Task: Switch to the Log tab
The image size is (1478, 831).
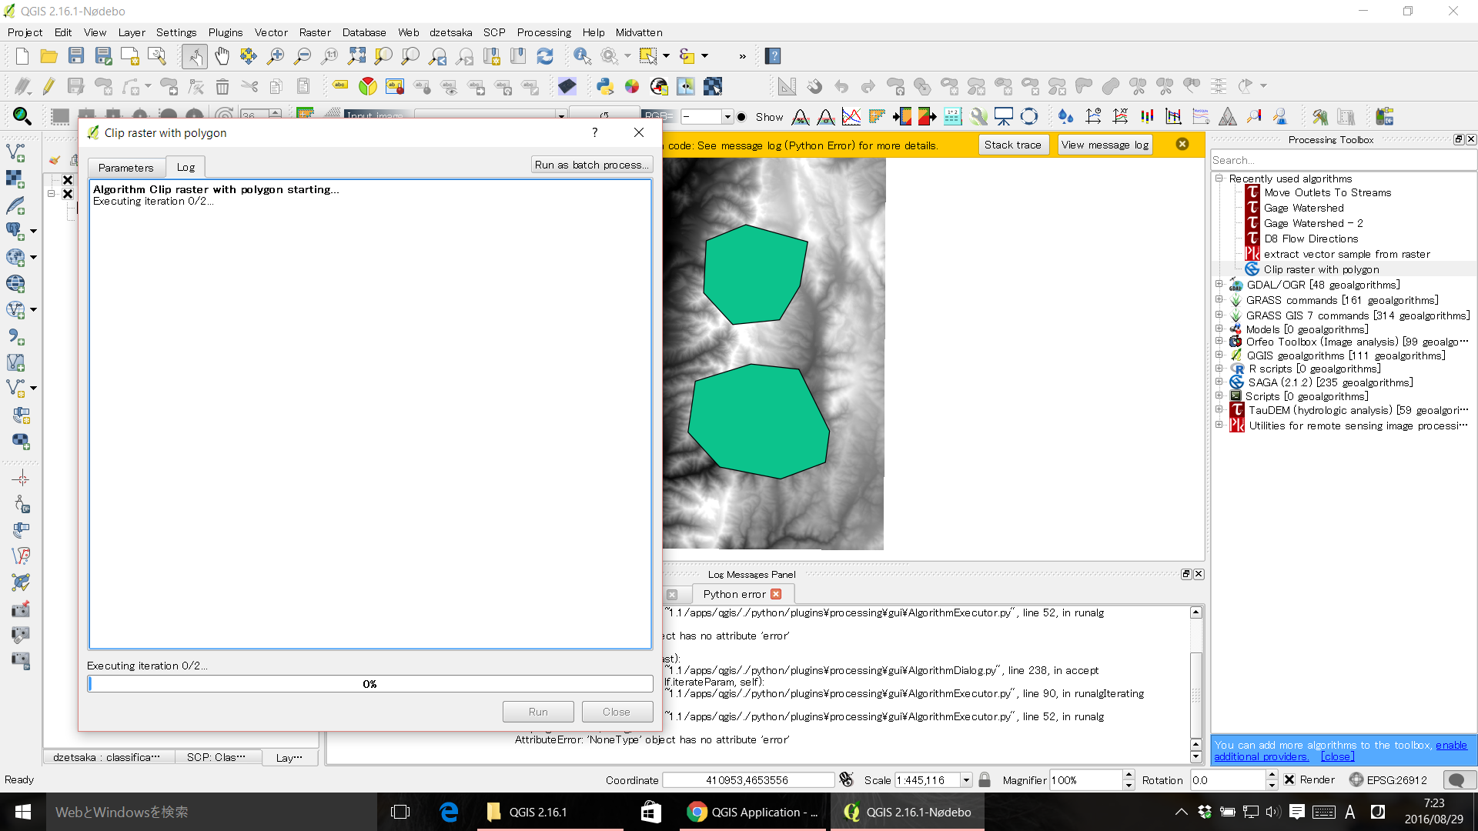Action: [x=186, y=167]
